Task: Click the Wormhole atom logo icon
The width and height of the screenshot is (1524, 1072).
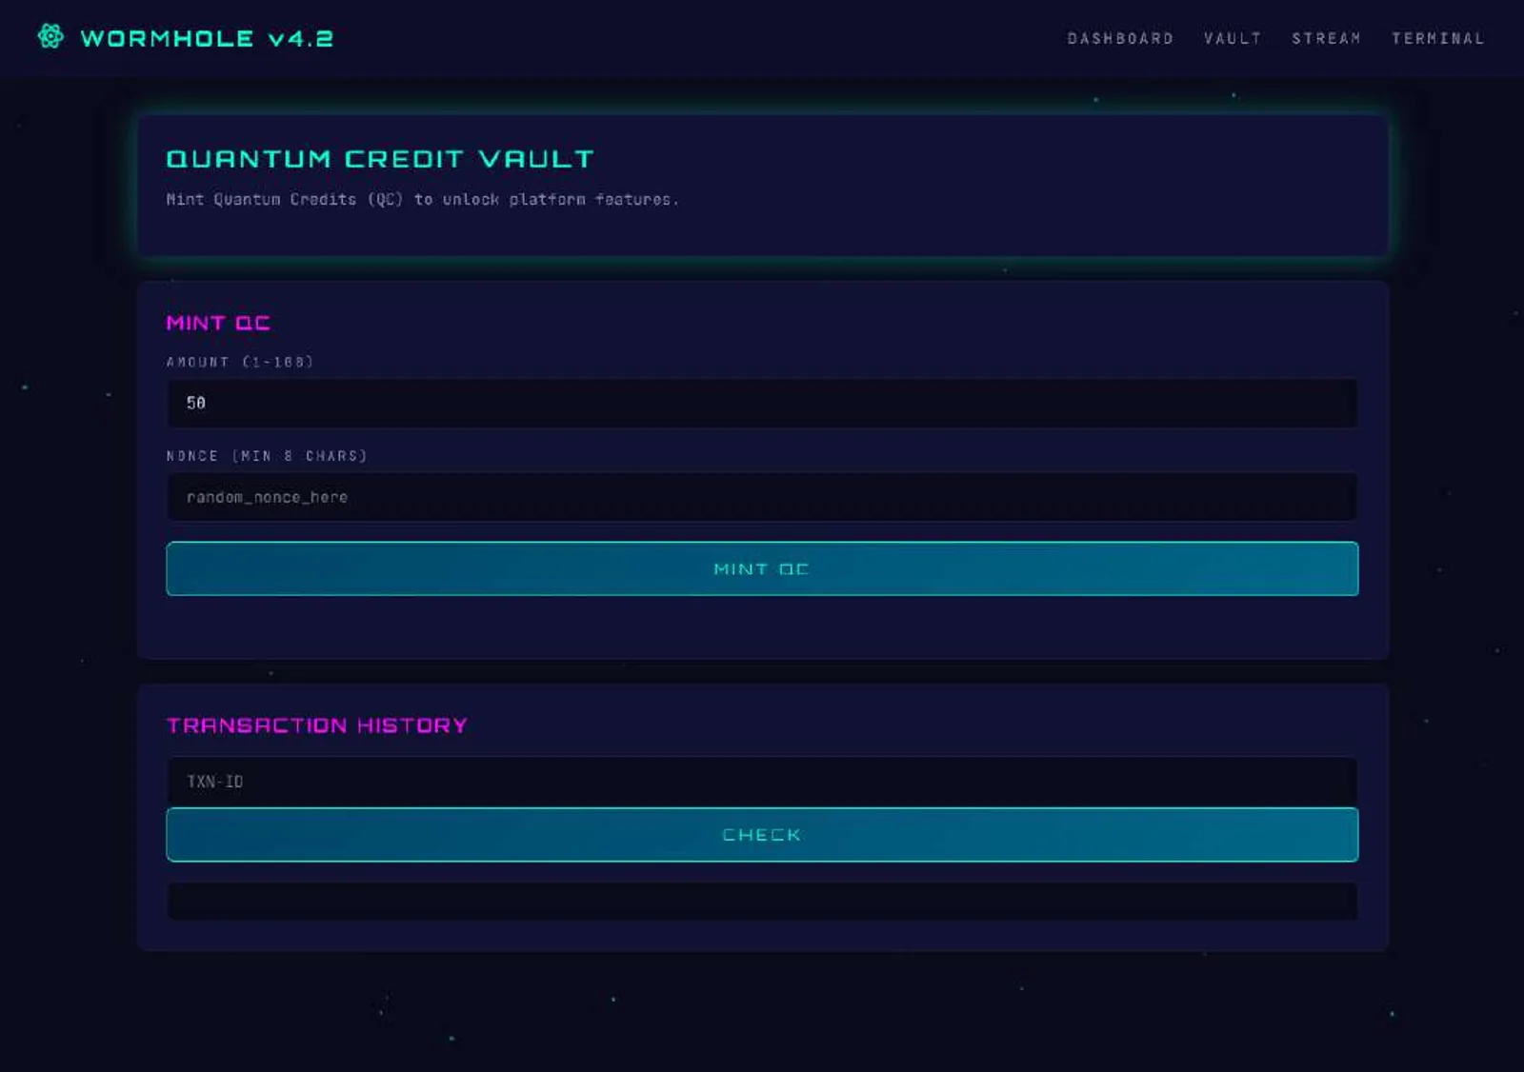Action: click(50, 36)
